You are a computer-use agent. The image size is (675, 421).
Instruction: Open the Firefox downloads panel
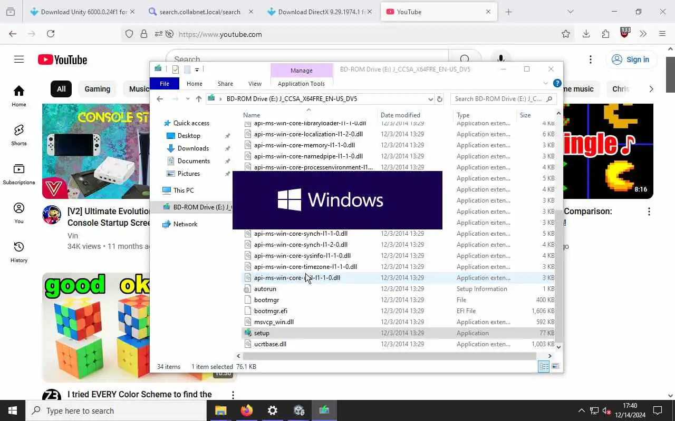(586, 34)
